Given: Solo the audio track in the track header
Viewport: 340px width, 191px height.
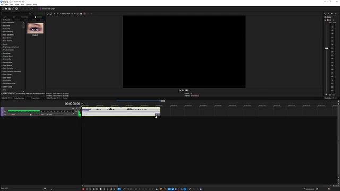Looking at the screenshot, I should (76, 108).
